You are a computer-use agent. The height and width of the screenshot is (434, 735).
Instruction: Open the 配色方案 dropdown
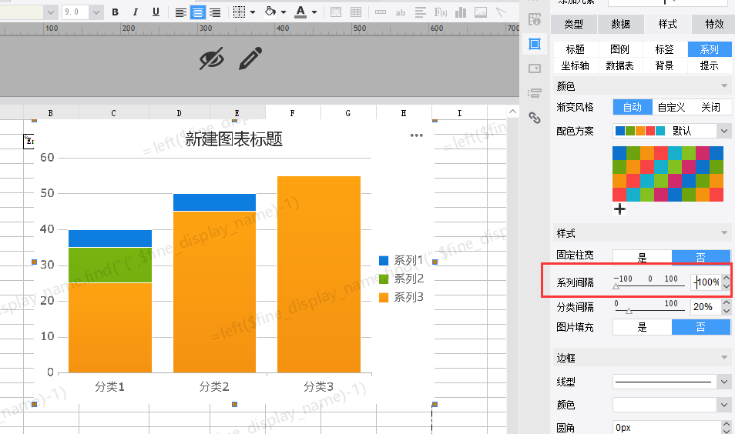click(x=723, y=131)
